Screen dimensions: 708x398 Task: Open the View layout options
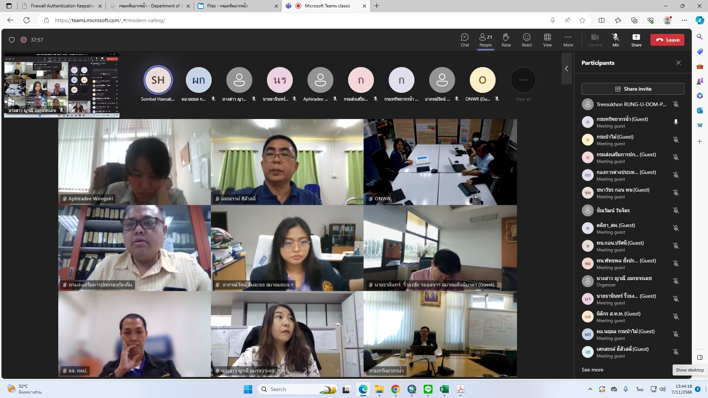(547, 40)
